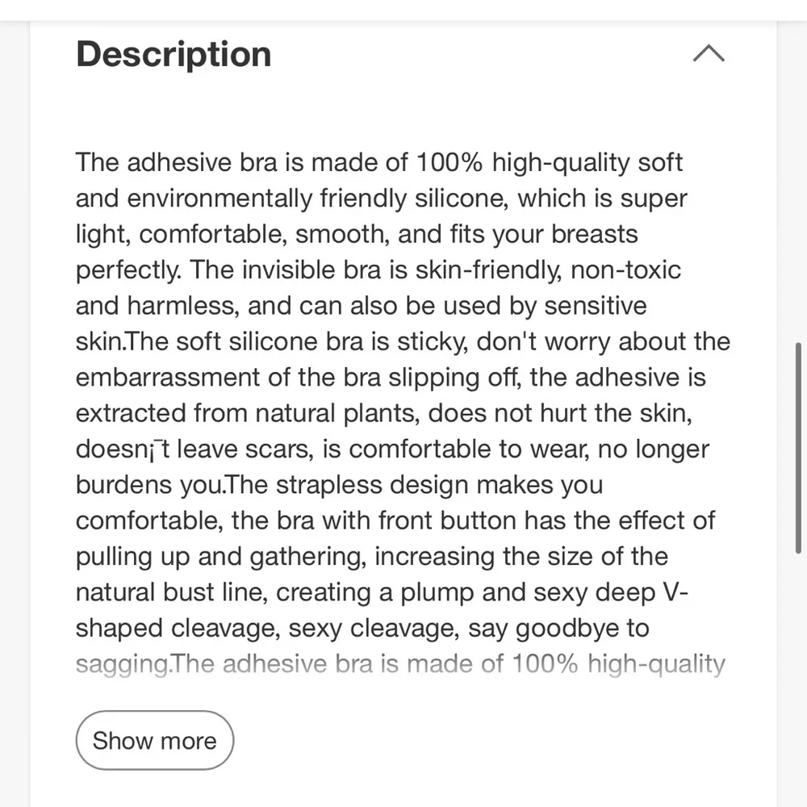The image size is (807, 807).
Task: Click the line starting "comfortable, the bra with front"
Action: pos(395,521)
